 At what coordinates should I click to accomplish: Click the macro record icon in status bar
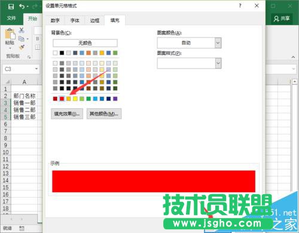[22, 228]
